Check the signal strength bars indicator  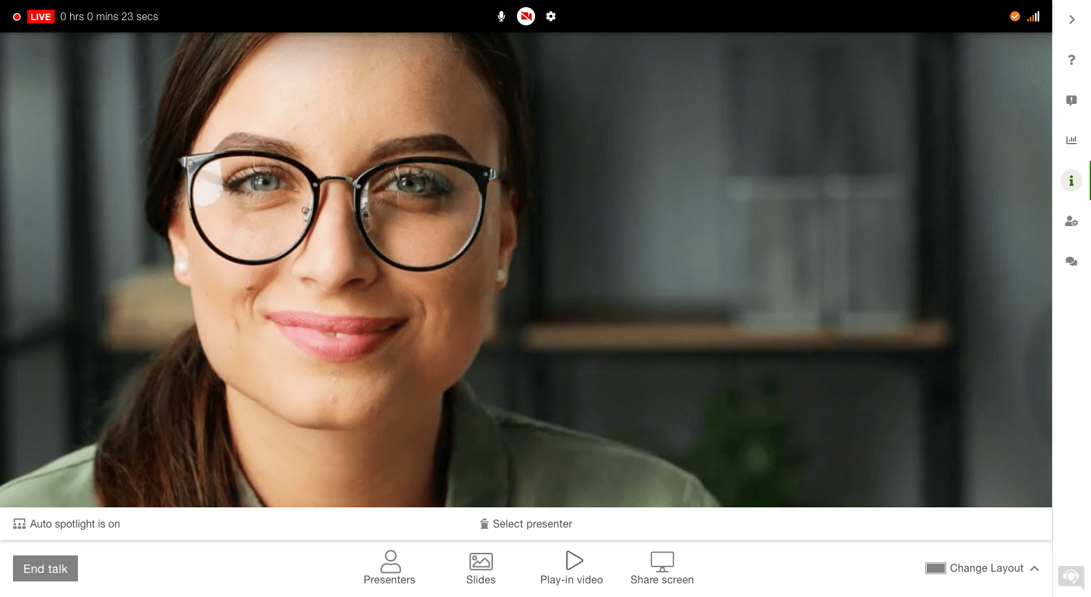click(x=1033, y=16)
